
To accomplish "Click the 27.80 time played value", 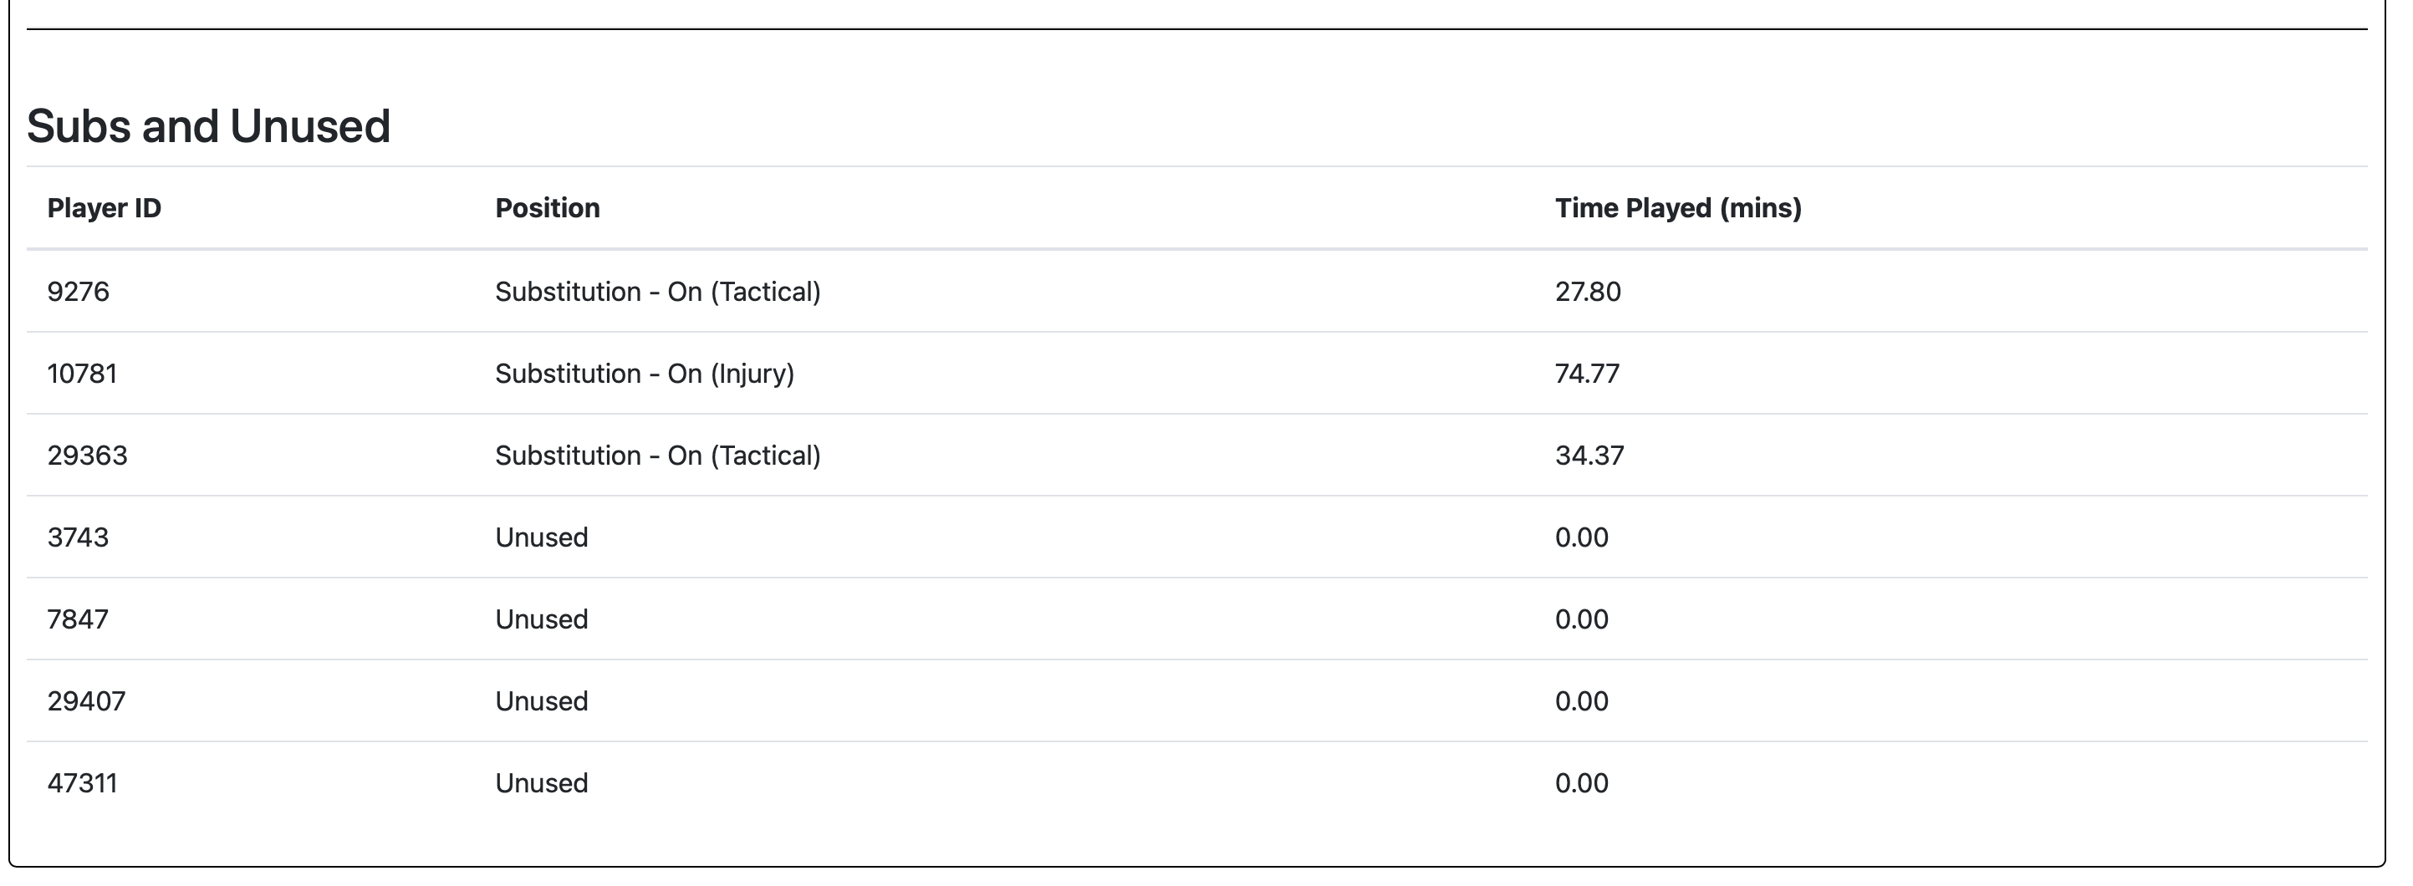I will (x=1588, y=293).
